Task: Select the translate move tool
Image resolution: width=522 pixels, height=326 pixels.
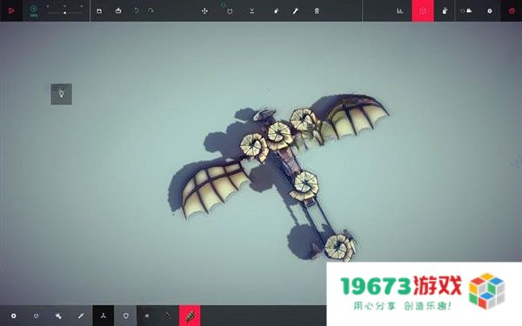Action: pos(204,11)
